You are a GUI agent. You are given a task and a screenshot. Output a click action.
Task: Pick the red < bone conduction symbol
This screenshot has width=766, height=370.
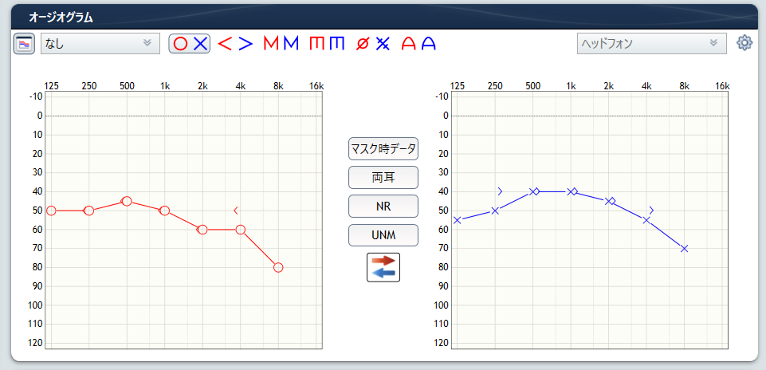(225, 44)
